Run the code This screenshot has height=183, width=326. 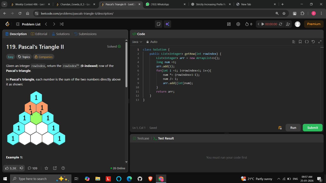(293, 128)
